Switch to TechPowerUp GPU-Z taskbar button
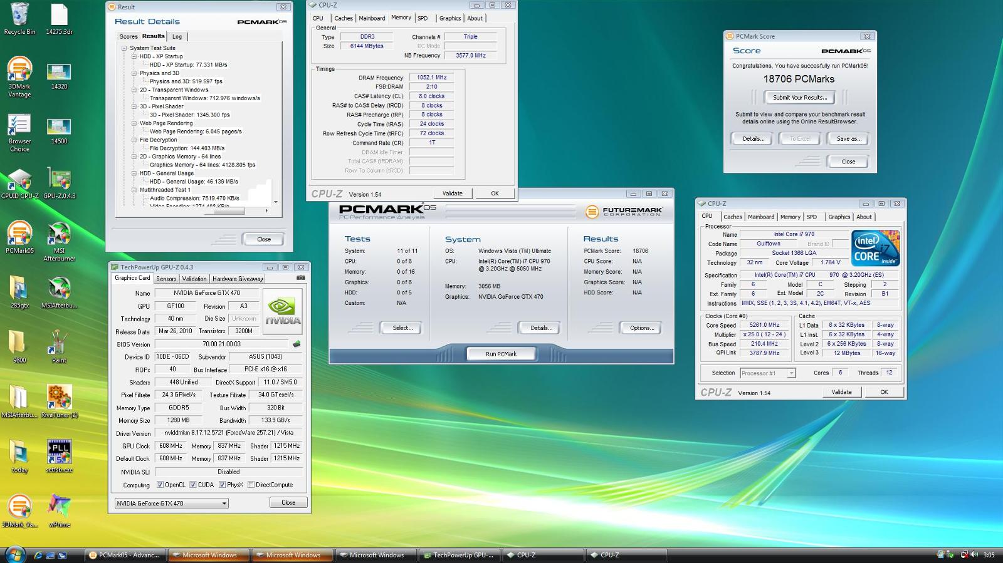This screenshot has height=563, width=1003. pos(459,555)
